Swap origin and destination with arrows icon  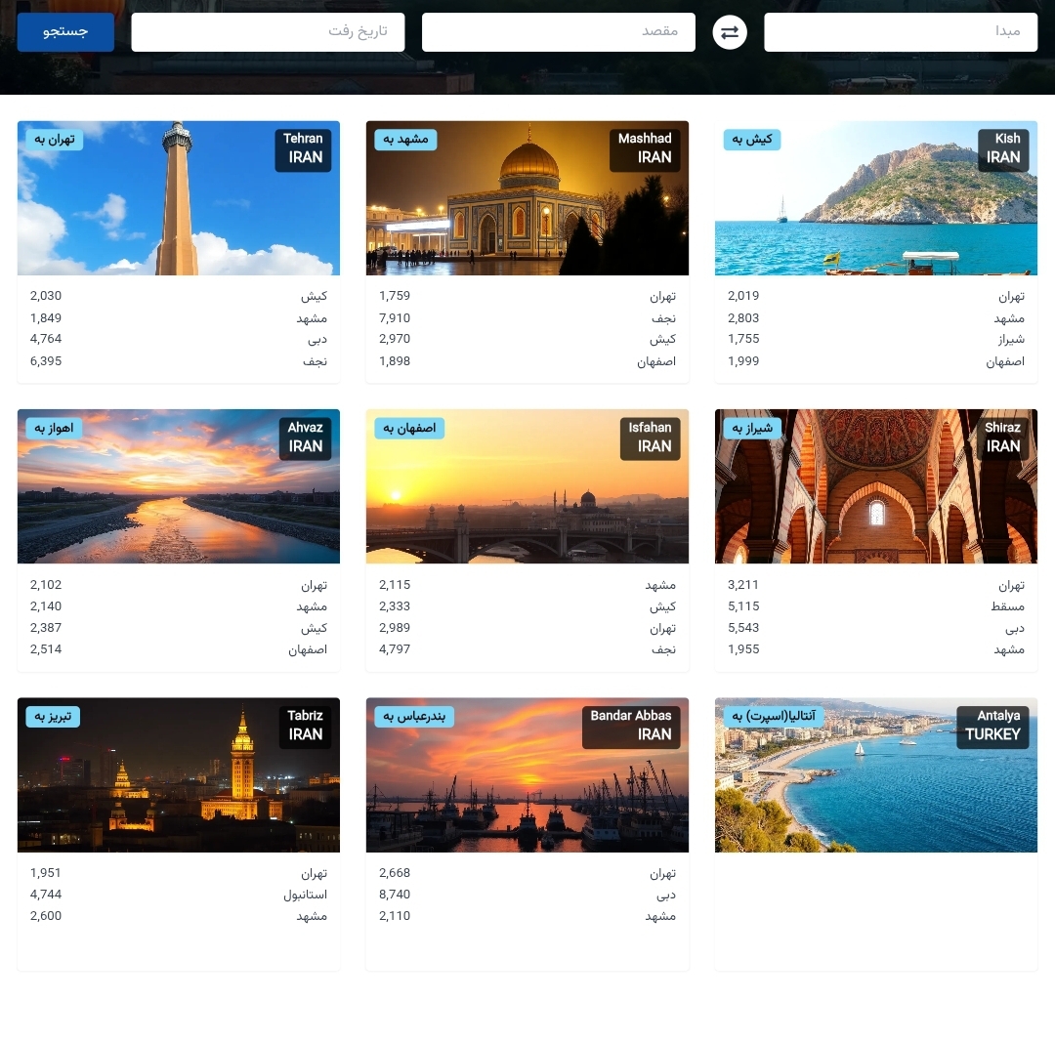pos(730,32)
